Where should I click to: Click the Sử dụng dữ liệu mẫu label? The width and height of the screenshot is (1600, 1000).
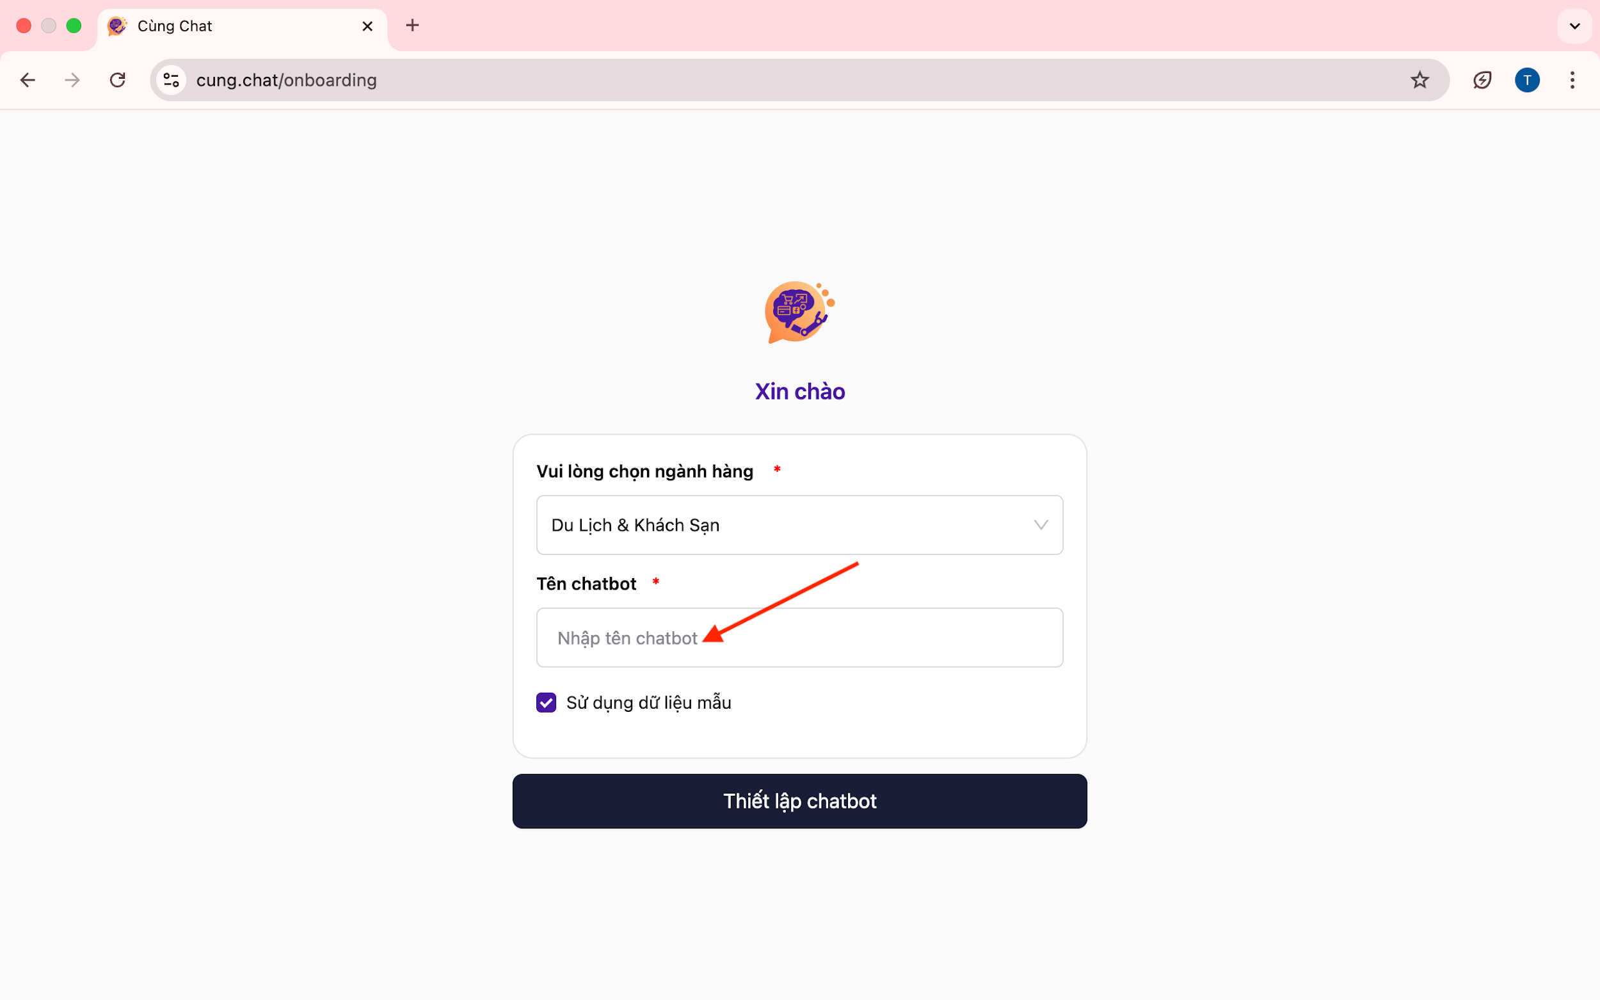click(648, 702)
